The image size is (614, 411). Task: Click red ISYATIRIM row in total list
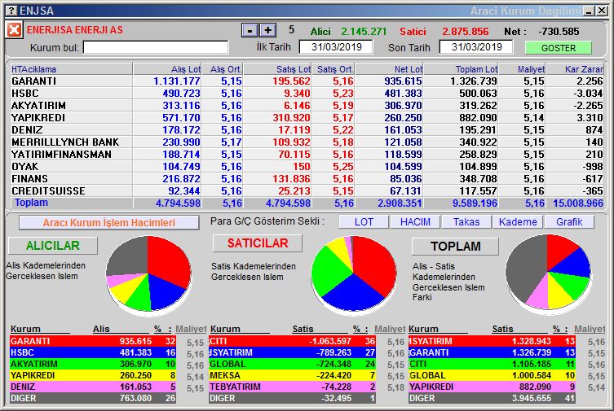click(492, 341)
